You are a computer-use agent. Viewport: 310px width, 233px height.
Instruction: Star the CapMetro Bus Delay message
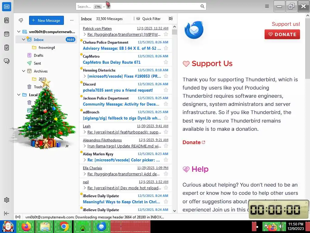click(166, 62)
